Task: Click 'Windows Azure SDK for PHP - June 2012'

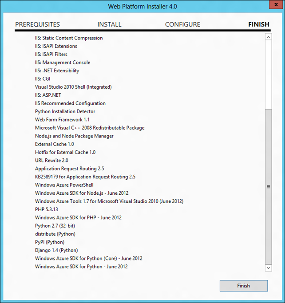Action: [78, 217]
